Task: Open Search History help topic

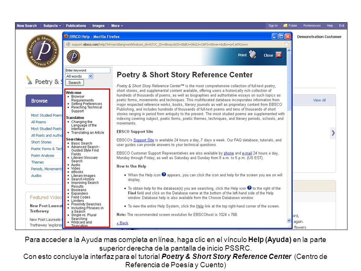Action: tap(83, 179)
